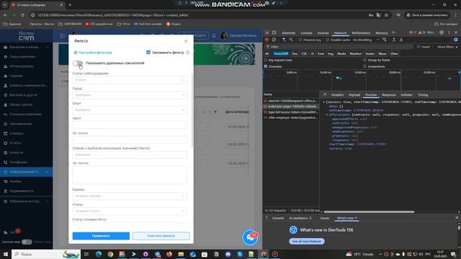Toggle the network filter funnel icon
This screenshot has width=461, height=259.
coord(284,40)
